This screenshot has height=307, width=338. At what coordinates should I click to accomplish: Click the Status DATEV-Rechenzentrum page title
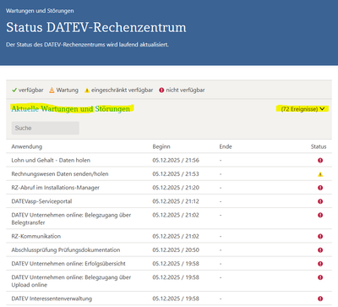96,27
